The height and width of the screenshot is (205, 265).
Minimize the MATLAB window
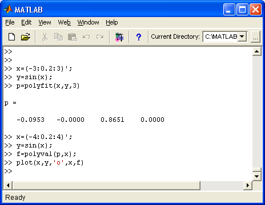229,10
